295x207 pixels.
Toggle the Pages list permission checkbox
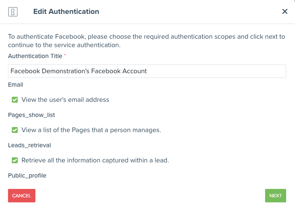click(x=15, y=130)
